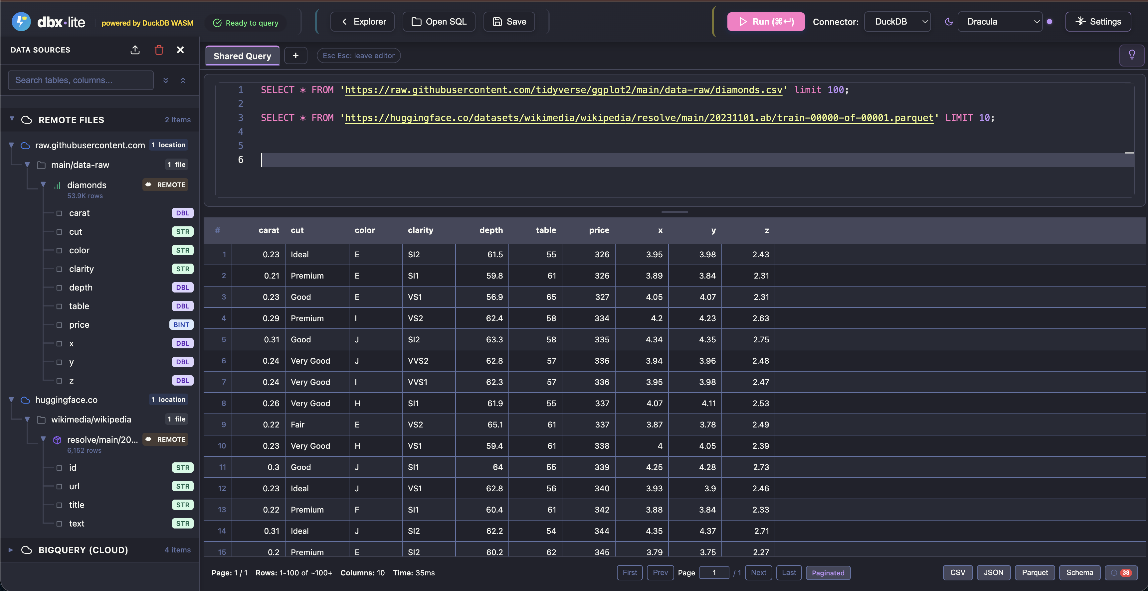The image size is (1148, 591).
Task: Toggle the color column checkbox
Action: tap(59, 251)
